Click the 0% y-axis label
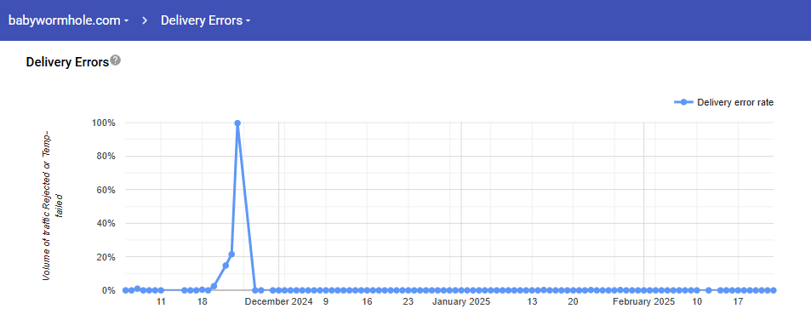Viewport: 811px width, 326px height. click(109, 291)
